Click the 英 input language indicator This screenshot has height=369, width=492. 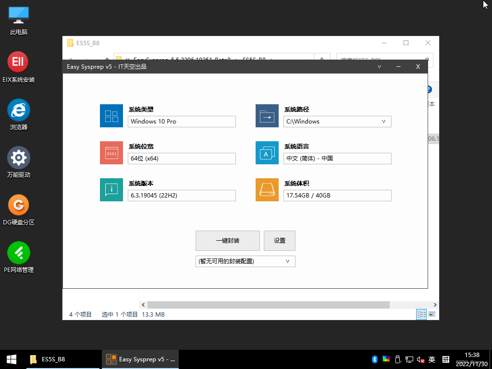pyautogui.click(x=432, y=359)
